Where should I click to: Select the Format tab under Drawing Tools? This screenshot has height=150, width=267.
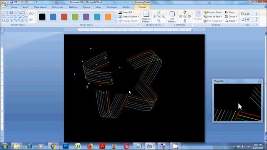tap(142, 7)
